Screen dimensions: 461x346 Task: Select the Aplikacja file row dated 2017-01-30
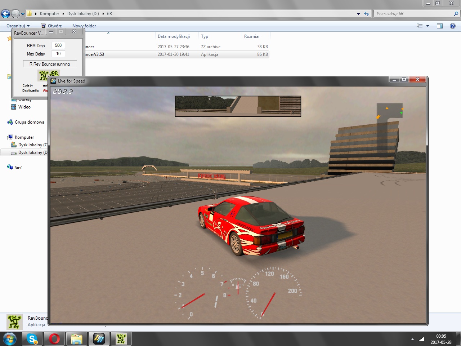pyautogui.click(x=176, y=54)
